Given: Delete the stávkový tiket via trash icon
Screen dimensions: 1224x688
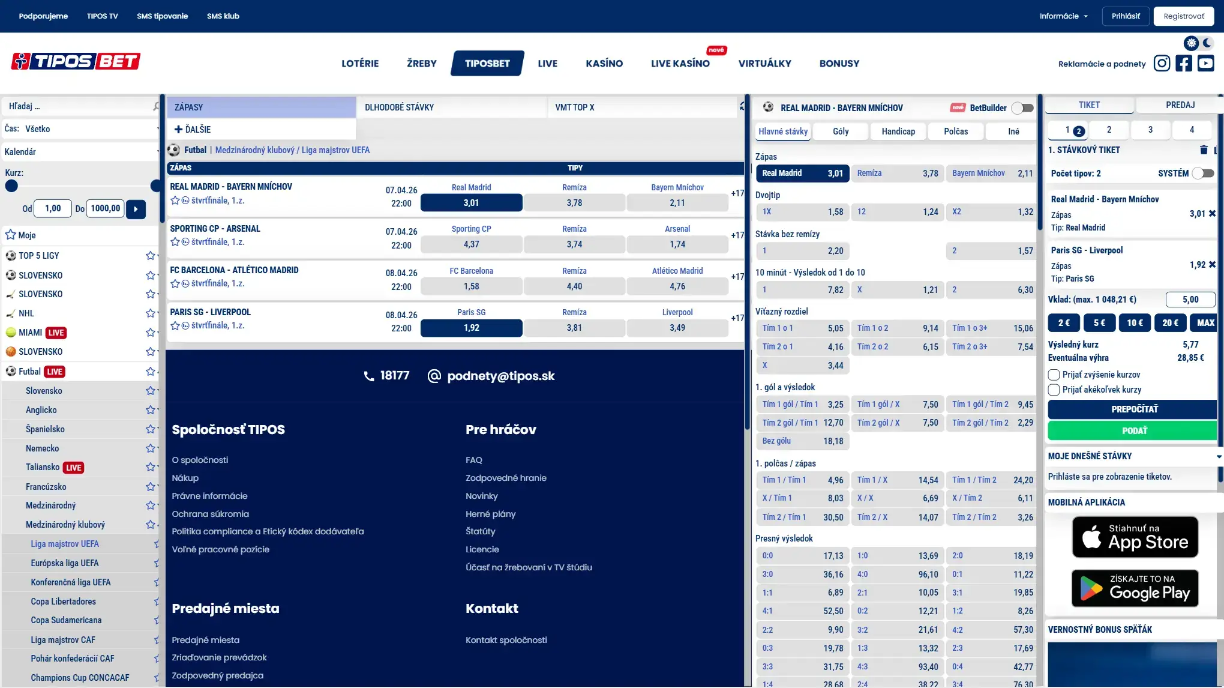Looking at the screenshot, I should (x=1204, y=150).
